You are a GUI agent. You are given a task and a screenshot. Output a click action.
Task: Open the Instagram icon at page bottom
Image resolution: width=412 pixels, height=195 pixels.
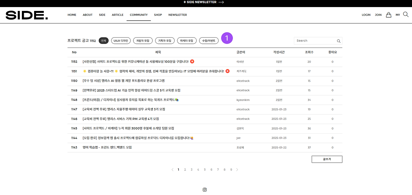204,190
